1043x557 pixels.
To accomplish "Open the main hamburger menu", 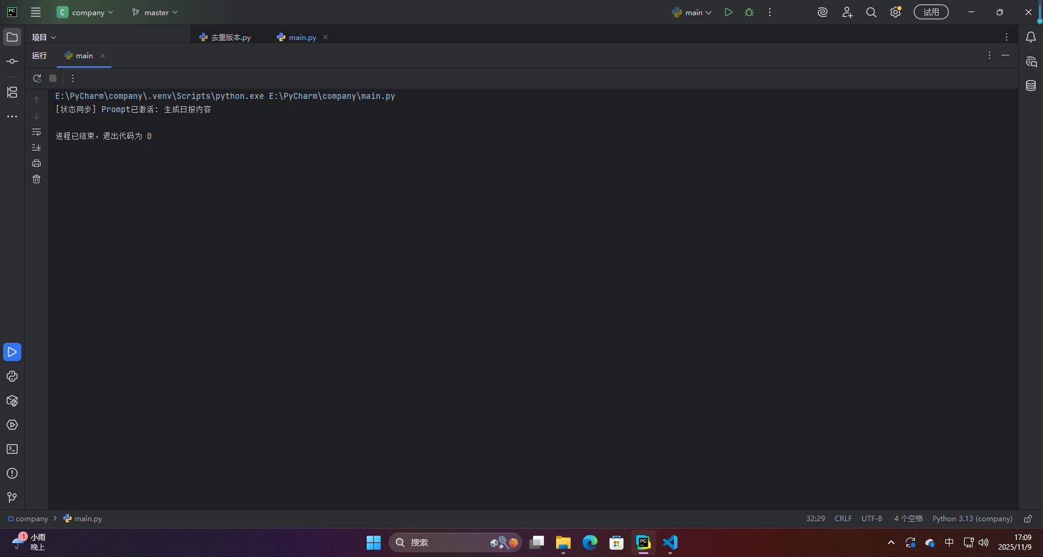I will (36, 12).
